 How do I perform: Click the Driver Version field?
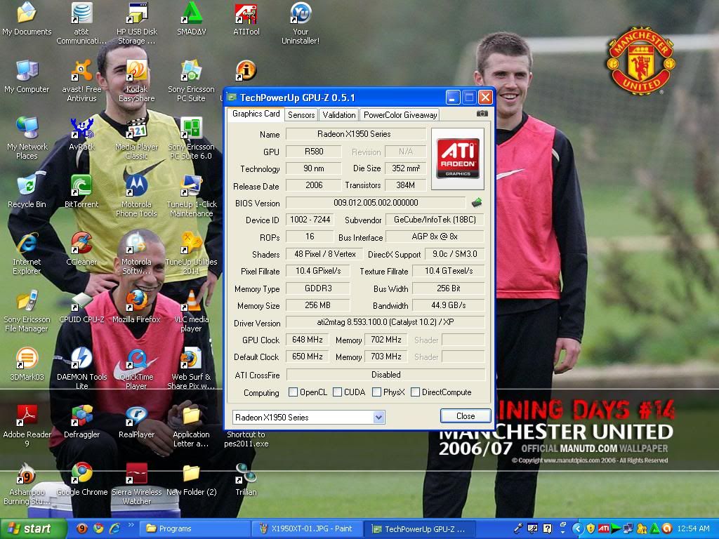pyautogui.click(x=385, y=321)
